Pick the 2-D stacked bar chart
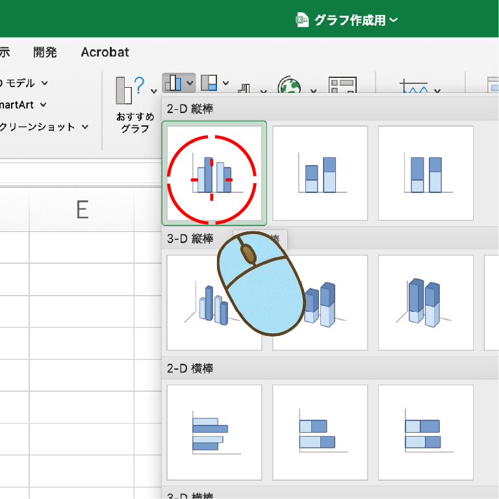499x499 pixels. pos(320,433)
